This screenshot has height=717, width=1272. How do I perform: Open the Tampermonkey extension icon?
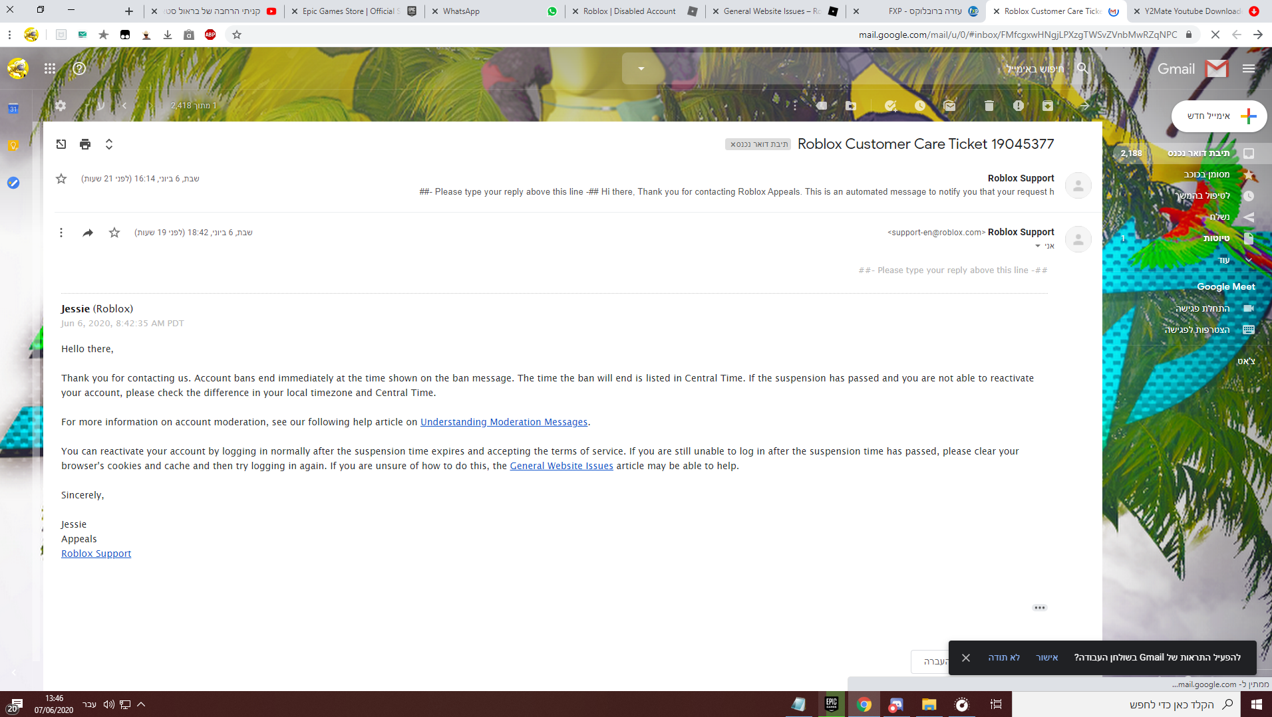click(125, 35)
